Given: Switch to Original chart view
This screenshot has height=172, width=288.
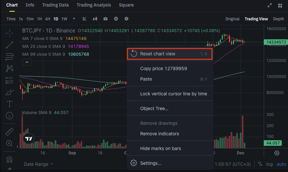Looking at the screenshot, I should [x=232, y=19].
